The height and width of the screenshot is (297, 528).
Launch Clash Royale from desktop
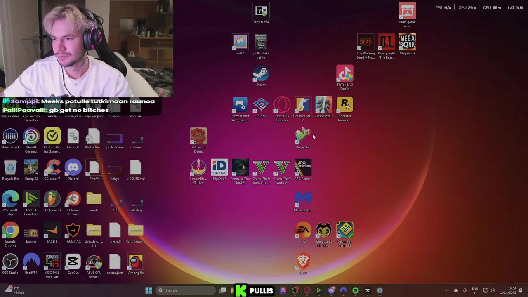(x=324, y=108)
